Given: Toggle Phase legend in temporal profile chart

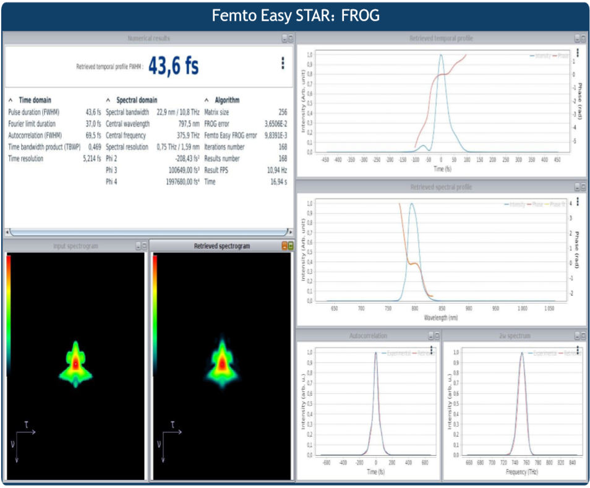Looking at the screenshot, I should [x=562, y=56].
